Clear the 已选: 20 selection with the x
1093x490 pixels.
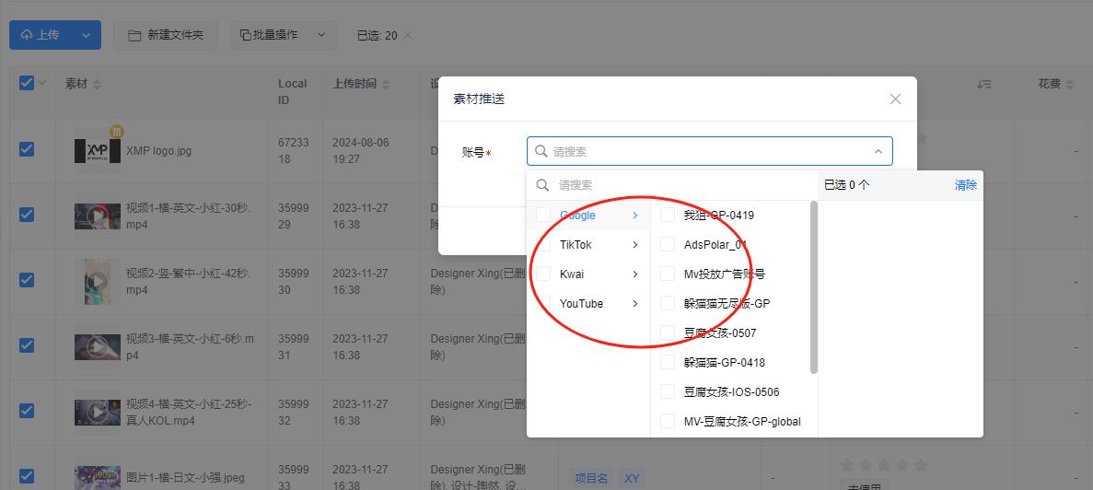409,35
